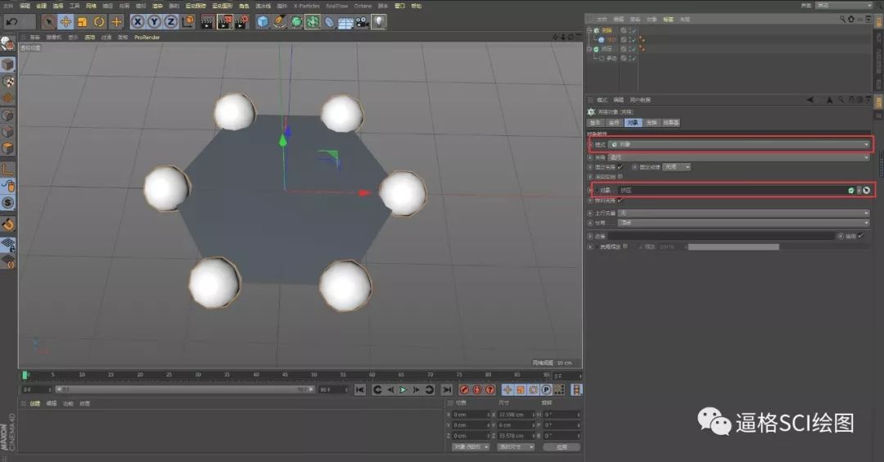Screen dimensions: 884x462
Task: Open the size mode dropdown in coordinates panel
Action: [516, 446]
